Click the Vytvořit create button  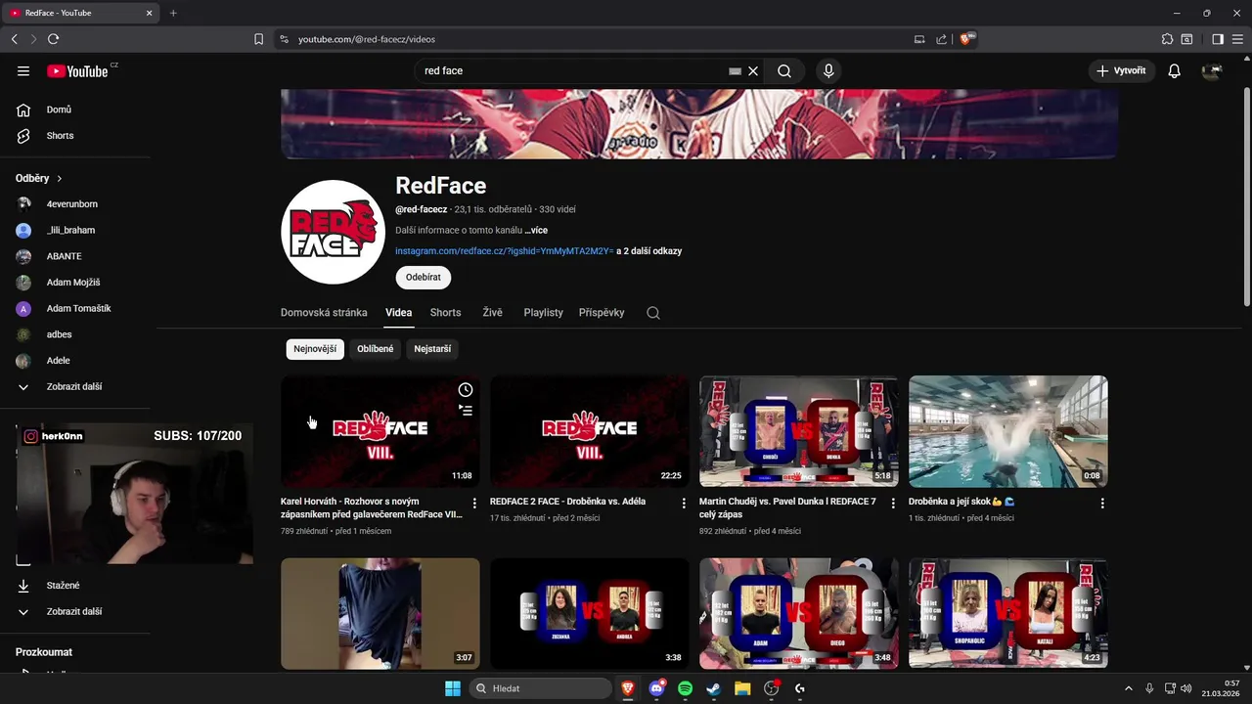coord(1121,71)
